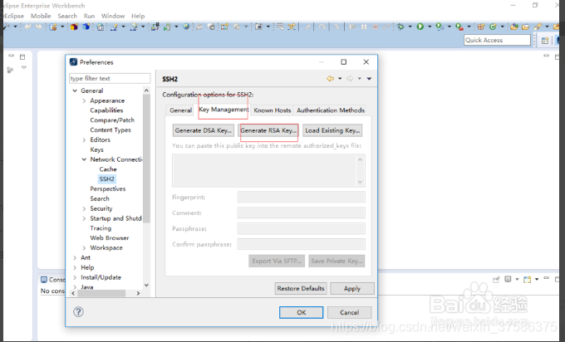565x342 pixels.
Task: Click the type filter text field
Action: [110, 79]
